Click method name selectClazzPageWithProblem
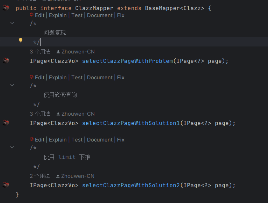Viewport: 268px width, 203px height. pyautogui.click(x=128, y=61)
